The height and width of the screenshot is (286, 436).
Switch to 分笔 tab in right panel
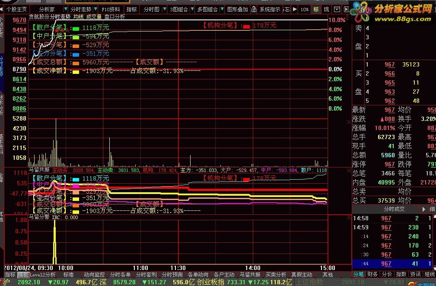tap(358, 274)
